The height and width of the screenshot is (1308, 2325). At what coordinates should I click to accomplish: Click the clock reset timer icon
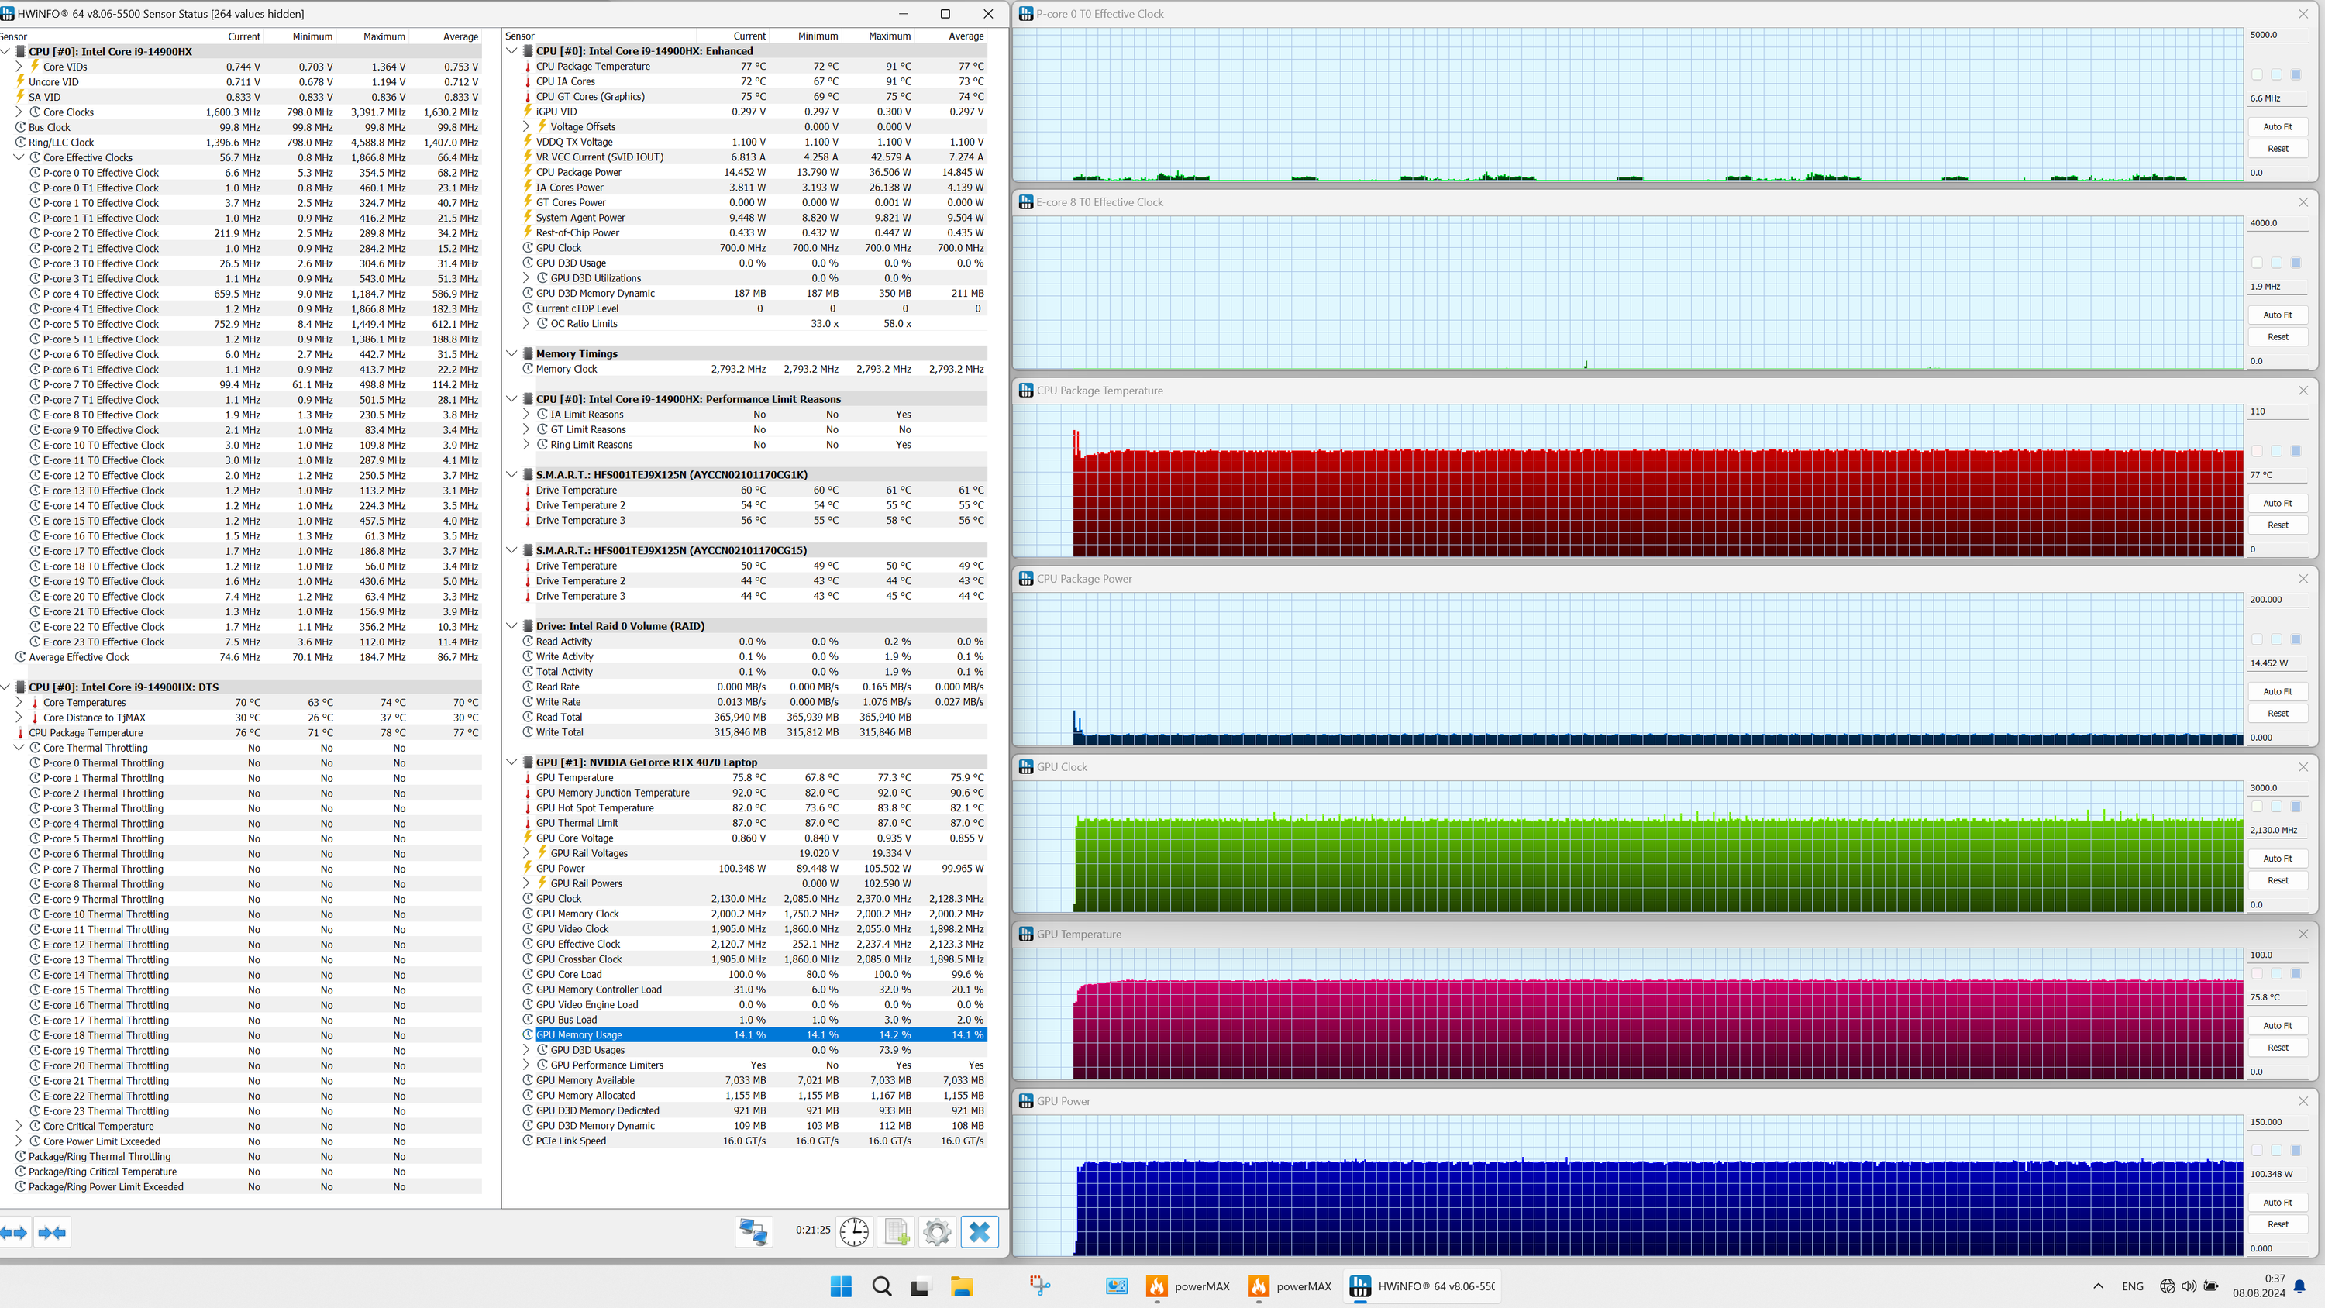(853, 1231)
